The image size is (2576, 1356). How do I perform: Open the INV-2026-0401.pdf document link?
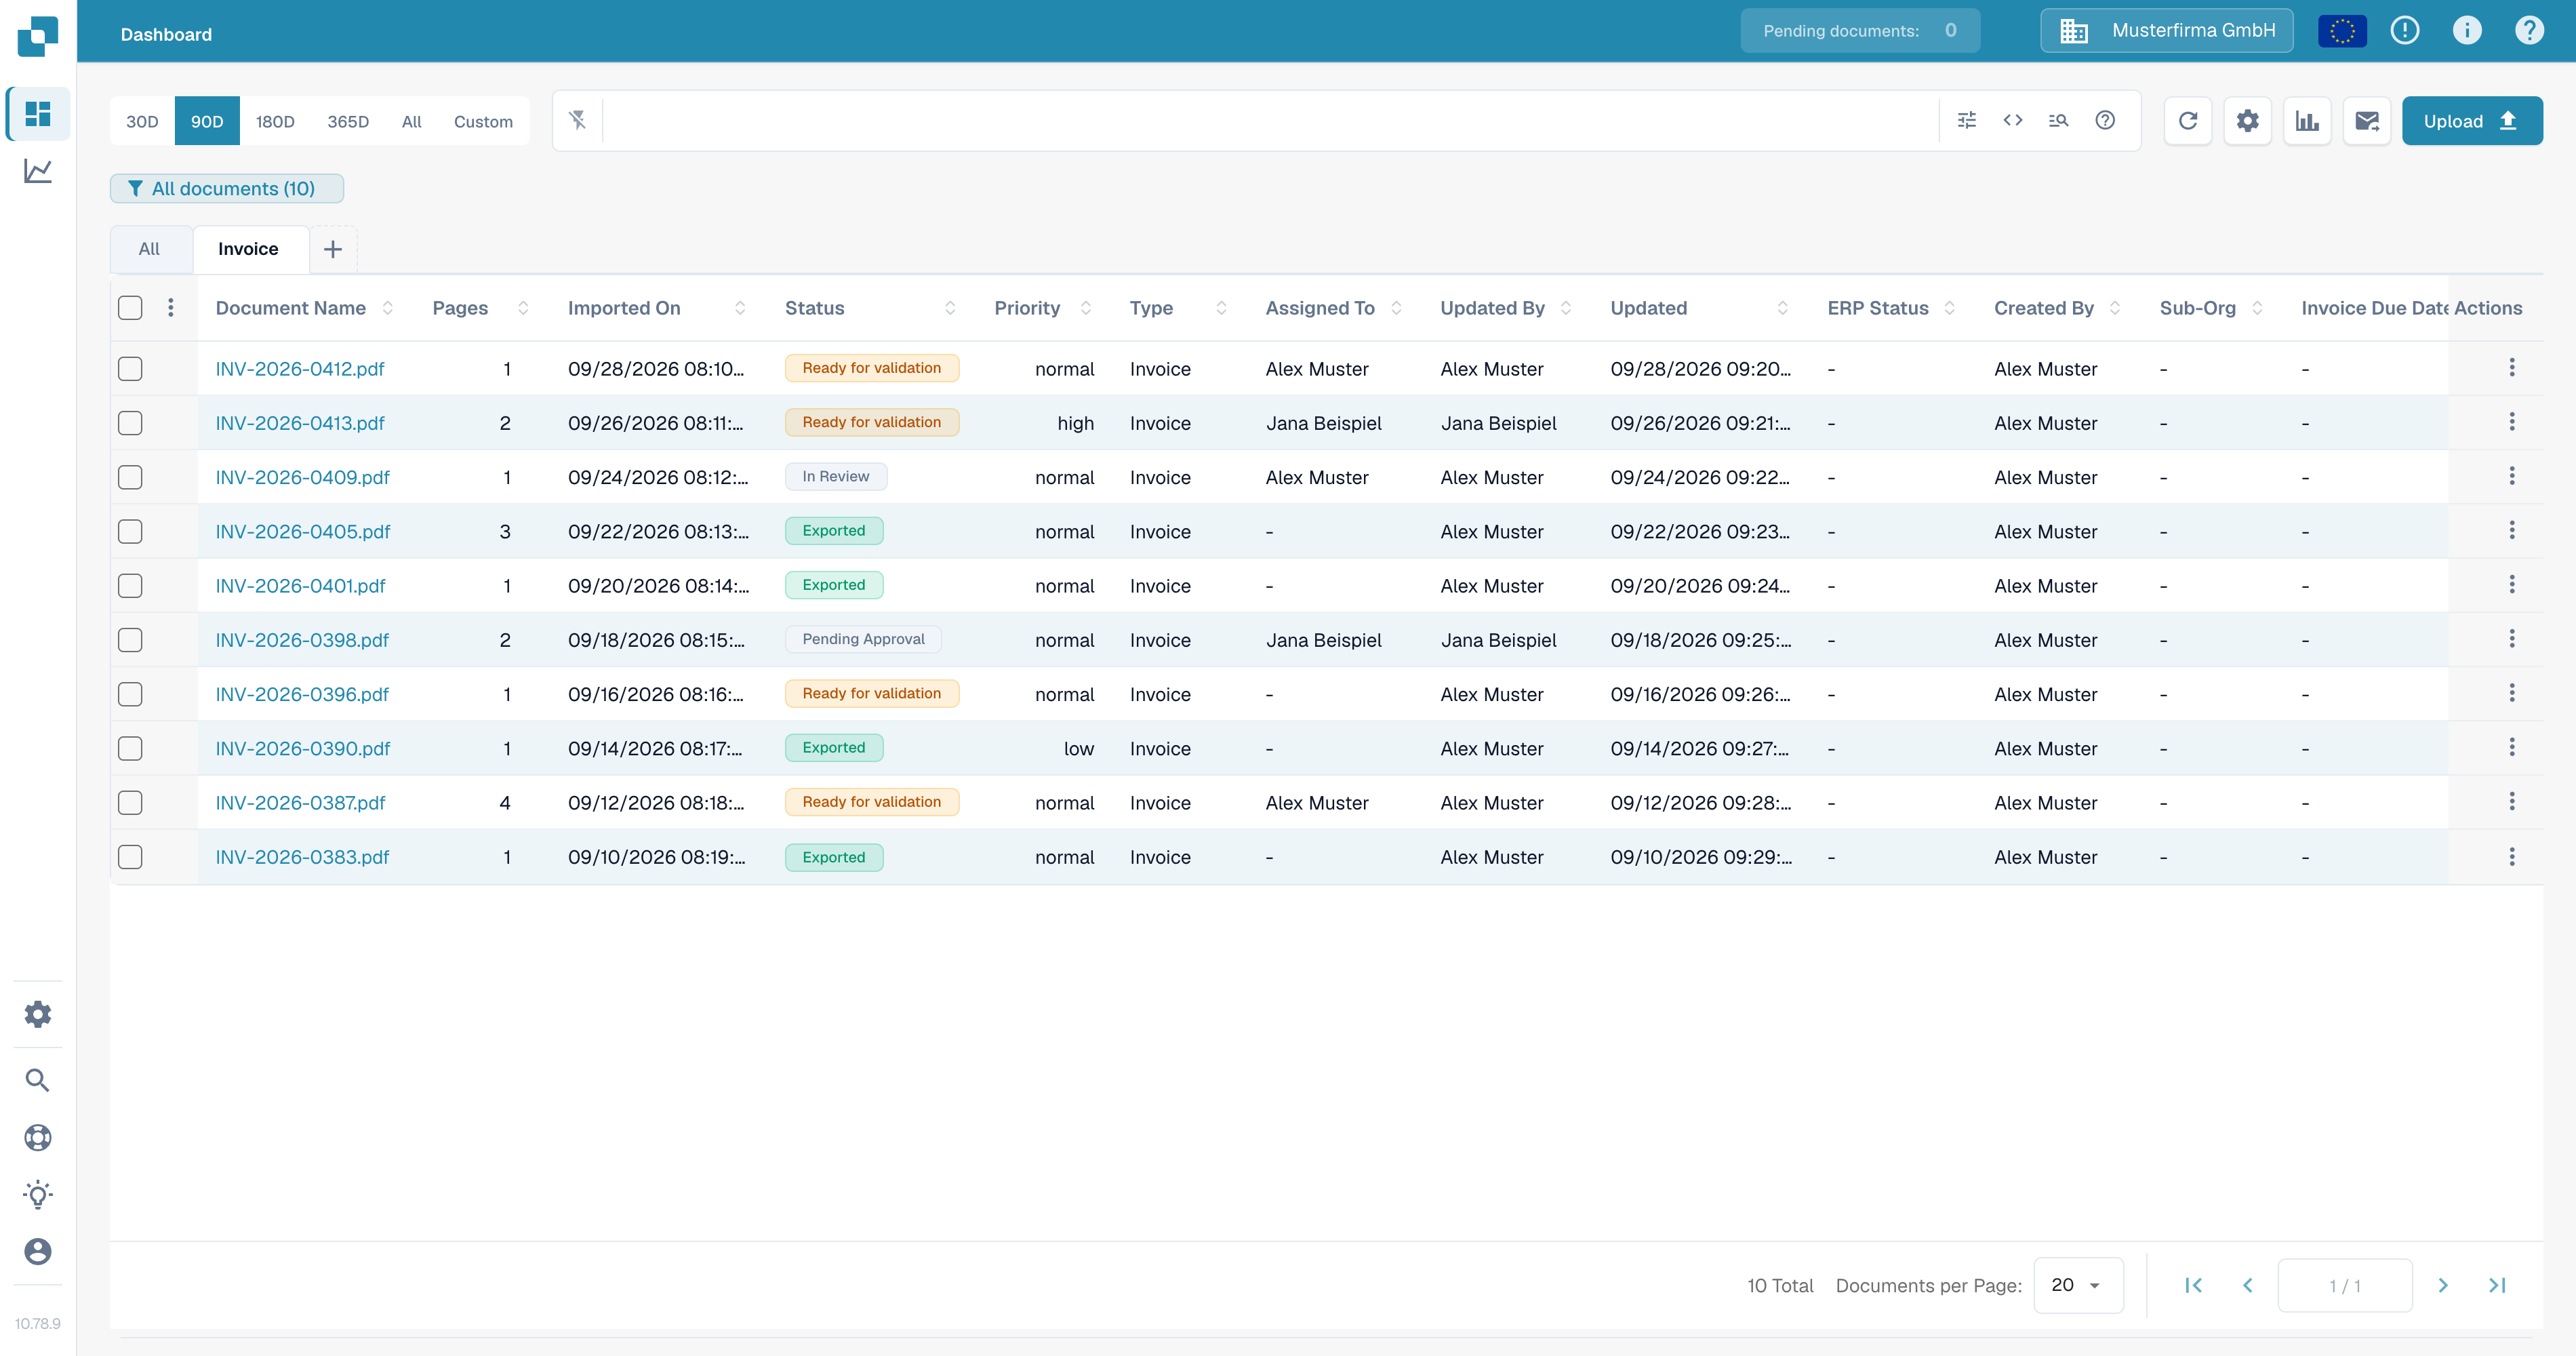tap(300, 586)
